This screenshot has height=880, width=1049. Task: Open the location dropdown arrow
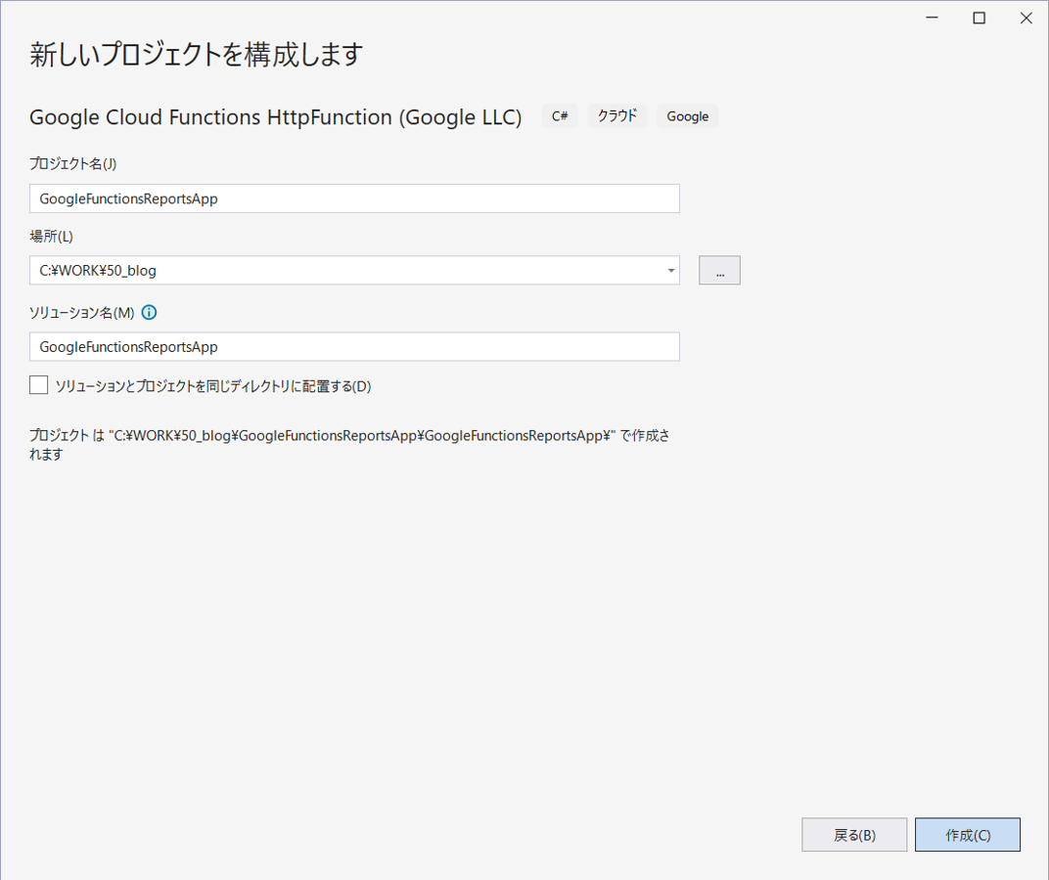pyautogui.click(x=670, y=270)
